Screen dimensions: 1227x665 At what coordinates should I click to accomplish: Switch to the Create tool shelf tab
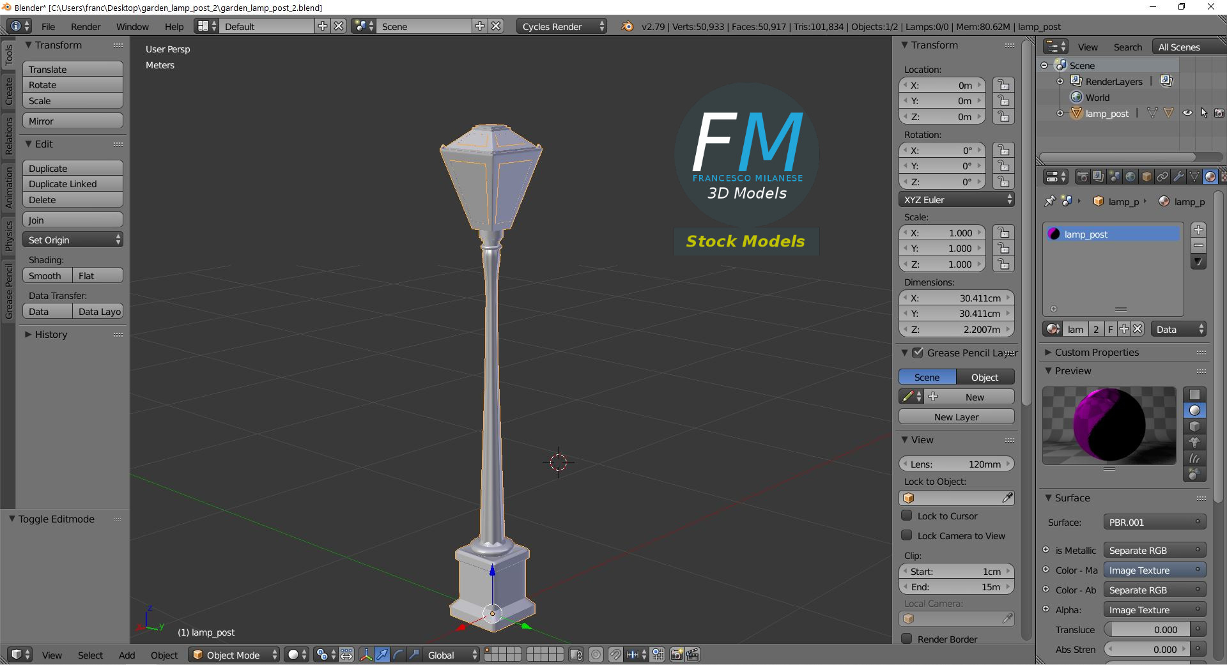(x=8, y=91)
